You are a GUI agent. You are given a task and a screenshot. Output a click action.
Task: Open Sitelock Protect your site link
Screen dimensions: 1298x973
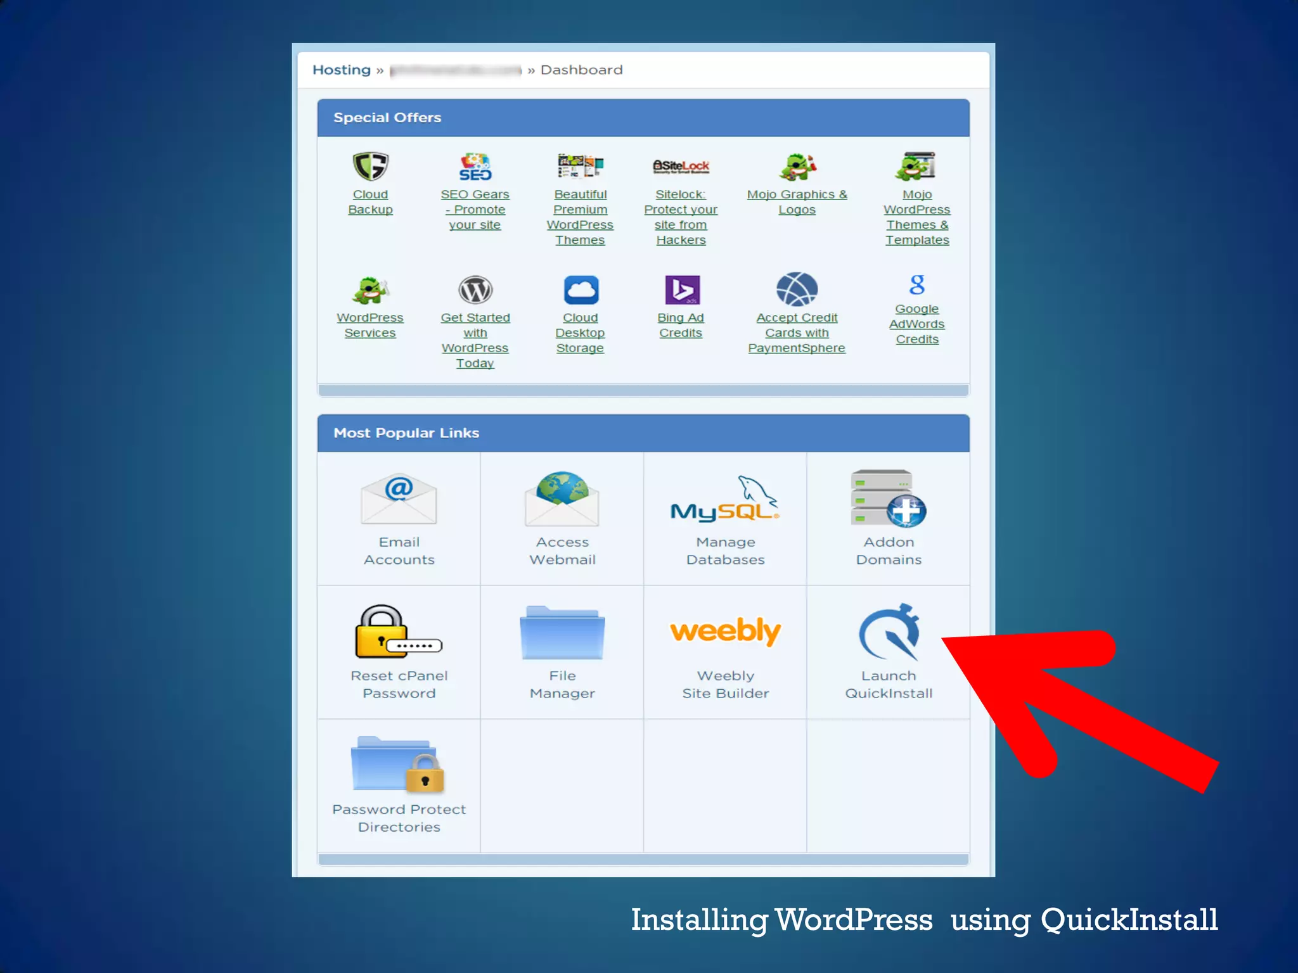point(681,217)
